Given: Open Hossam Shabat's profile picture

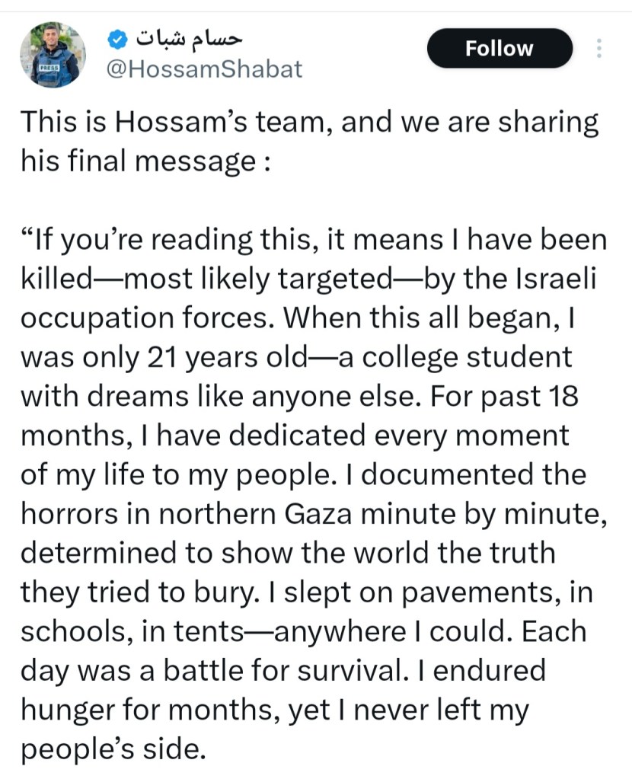Looking at the screenshot, I should pyautogui.click(x=52, y=55).
